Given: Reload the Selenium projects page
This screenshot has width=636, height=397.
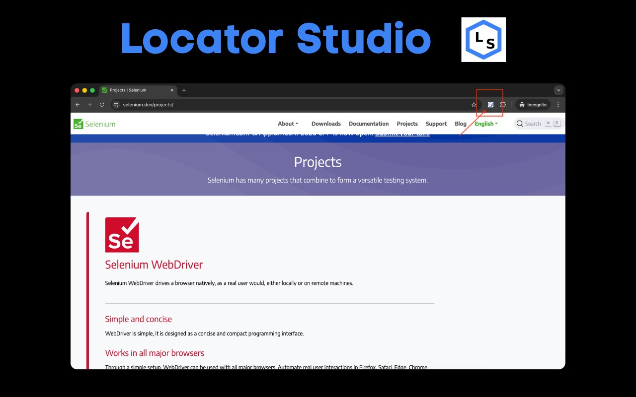Looking at the screenshot, I should 102,105.
